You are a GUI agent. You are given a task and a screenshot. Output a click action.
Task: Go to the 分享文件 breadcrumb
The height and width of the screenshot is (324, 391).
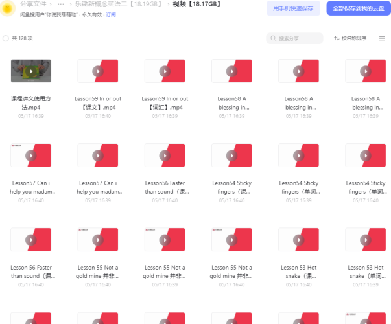[33, 4]
